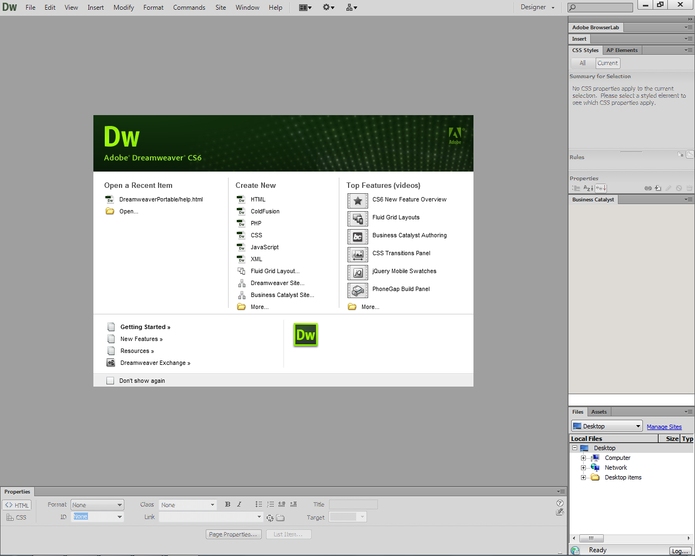Click the Quick Tag Editor pencil icon
695x556 pixels.
(560, 511)
